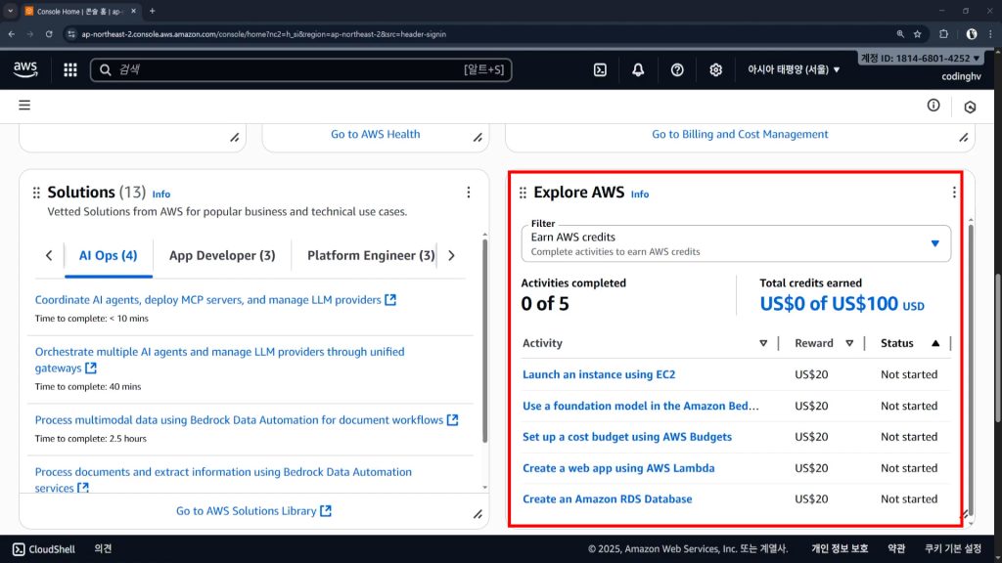Open the browser profile avatar

(x=972, y=34)
